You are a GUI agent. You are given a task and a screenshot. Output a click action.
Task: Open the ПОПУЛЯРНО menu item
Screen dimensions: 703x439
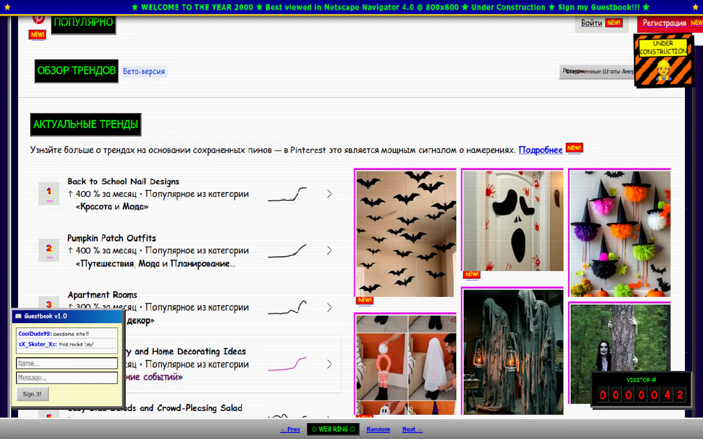[83, 24]
